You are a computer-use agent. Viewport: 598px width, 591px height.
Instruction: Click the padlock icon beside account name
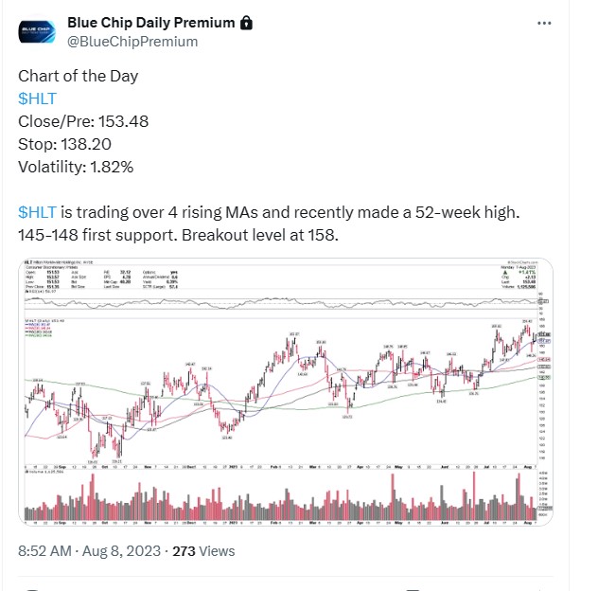tap(246, 23)
